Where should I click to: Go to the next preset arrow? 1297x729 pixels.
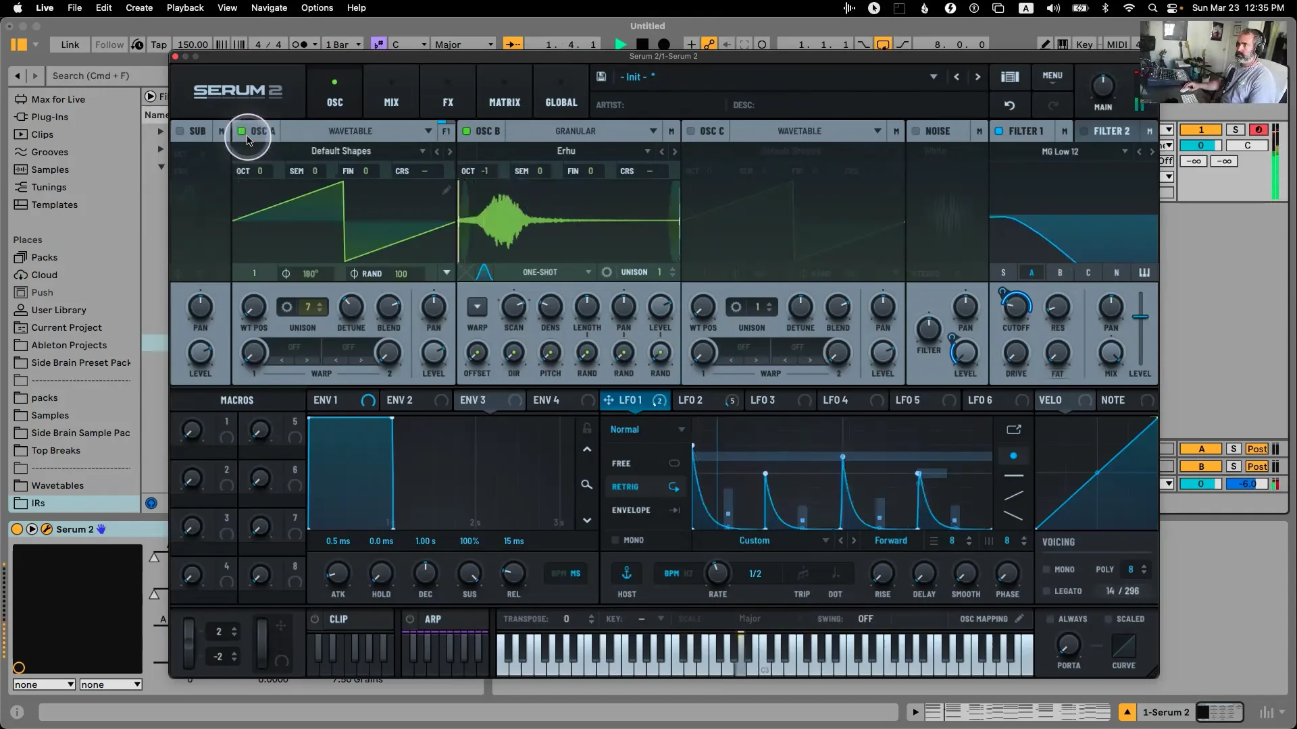pos(977,77)
